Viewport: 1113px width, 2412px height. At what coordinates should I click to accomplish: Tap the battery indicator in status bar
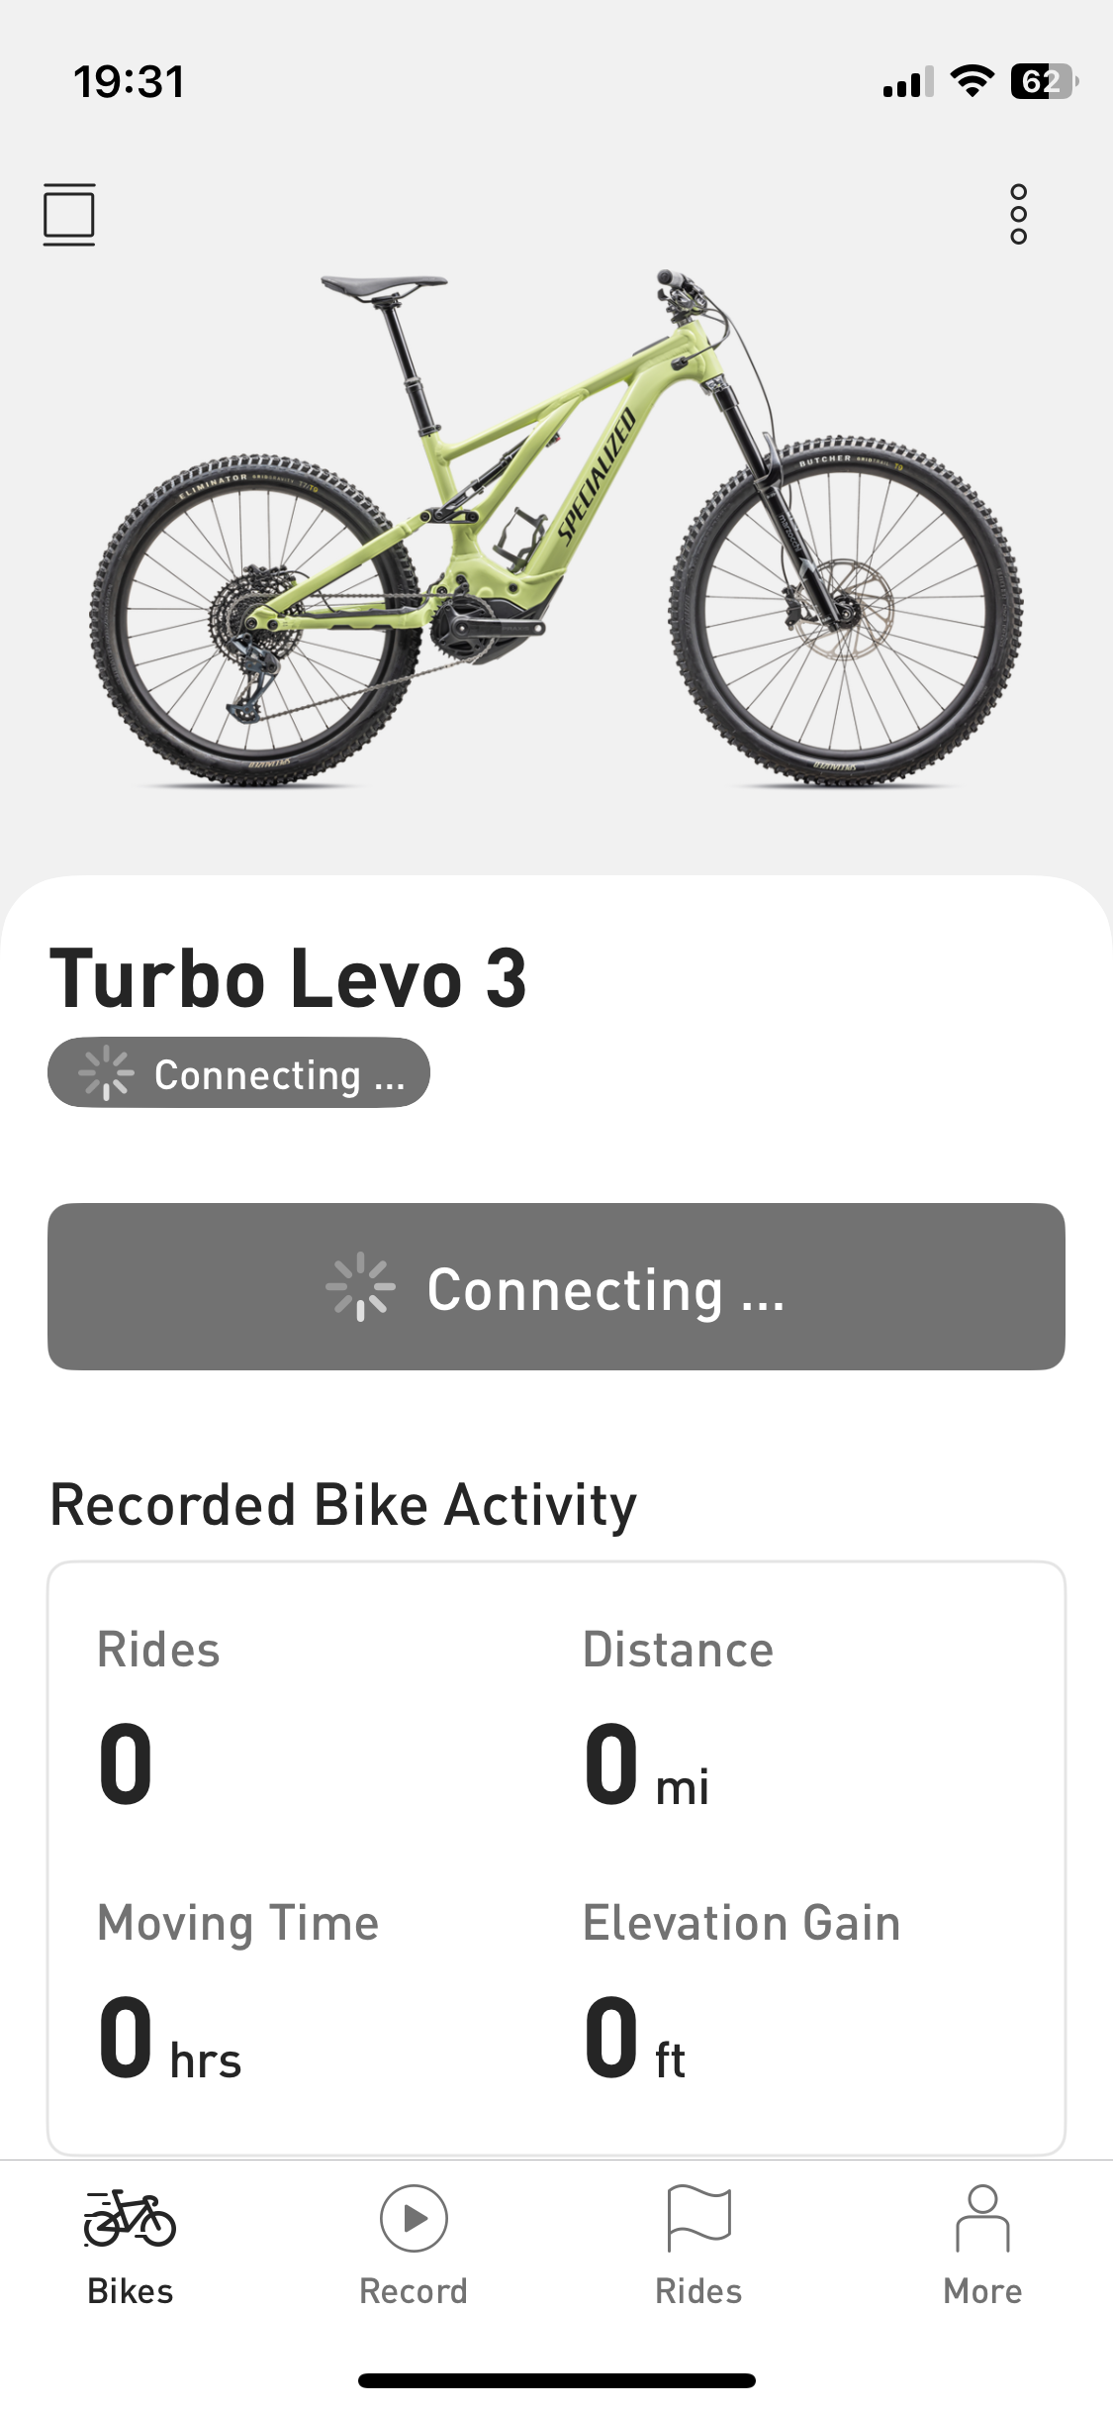pos(1043,81)
